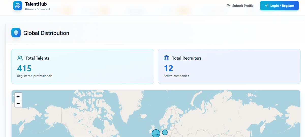Select the medium circle marker over Germany
This screenshot has width=305, height=137.
165,132
